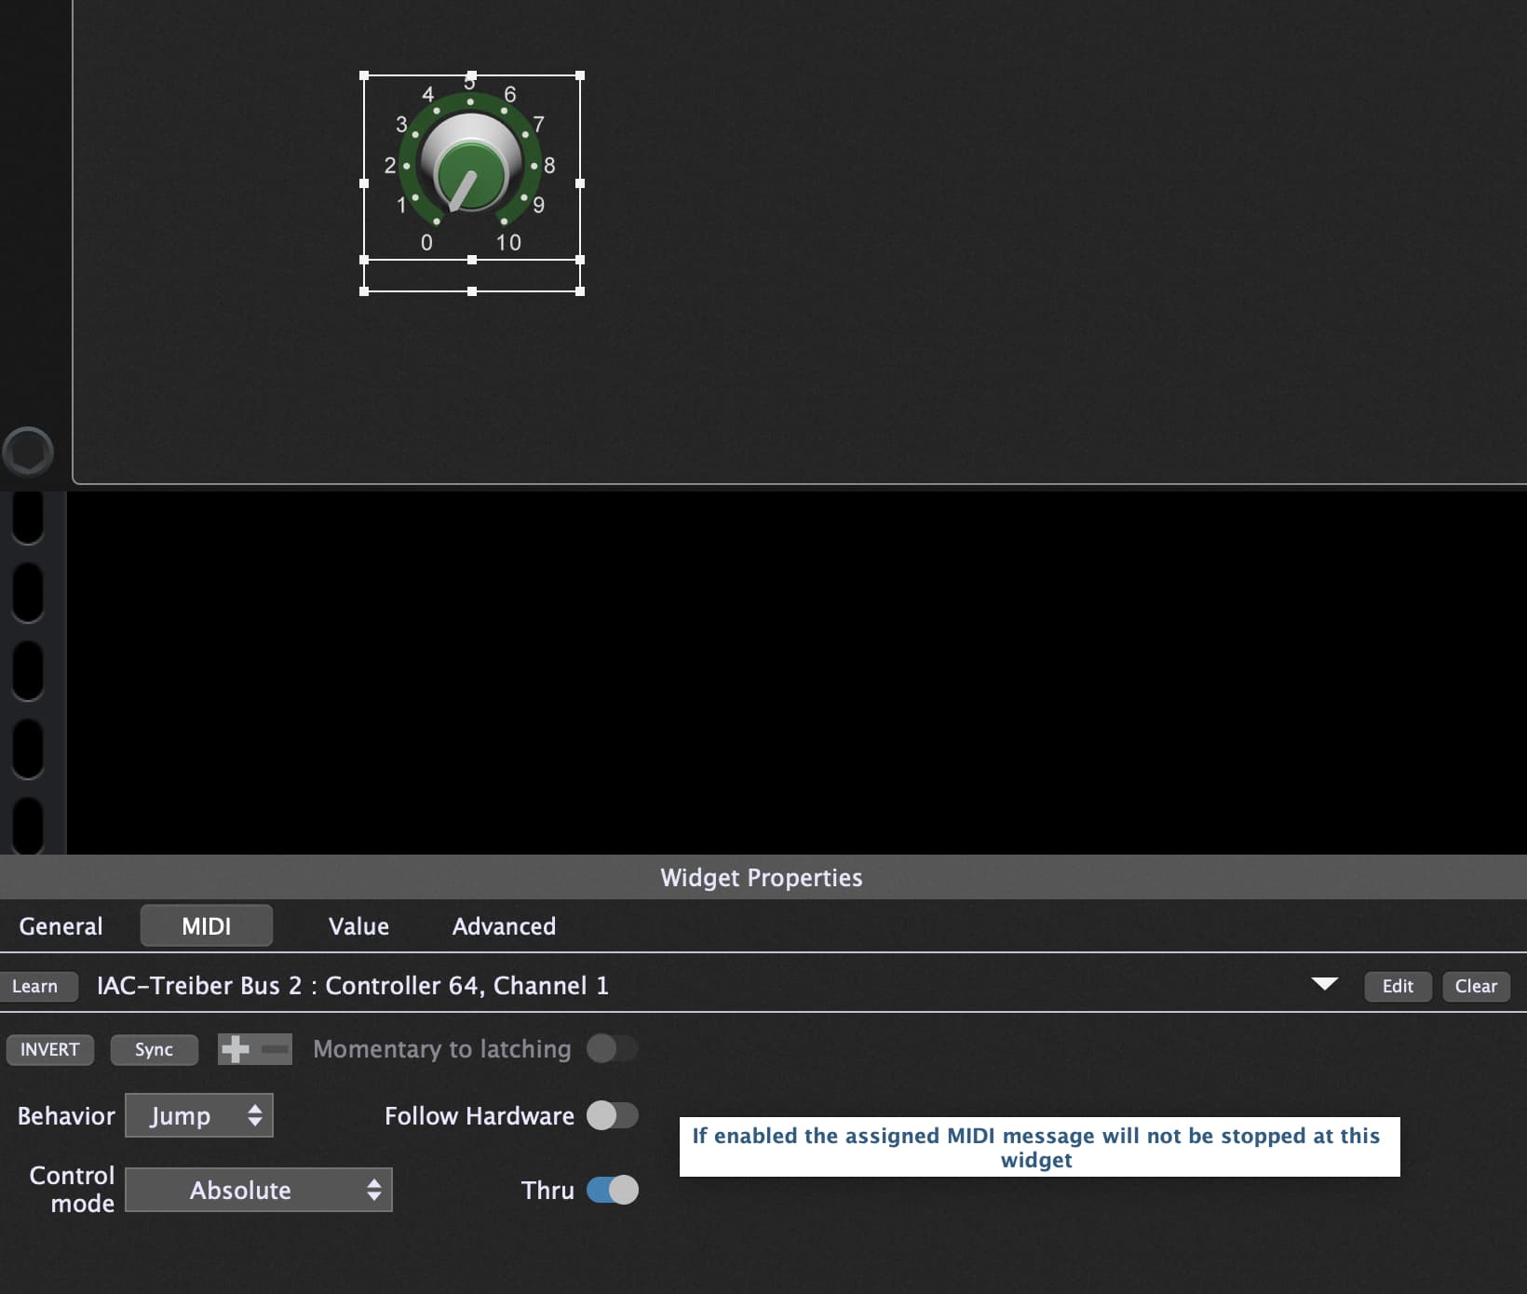Click the minus icon beside Sync

point(275,1049)
